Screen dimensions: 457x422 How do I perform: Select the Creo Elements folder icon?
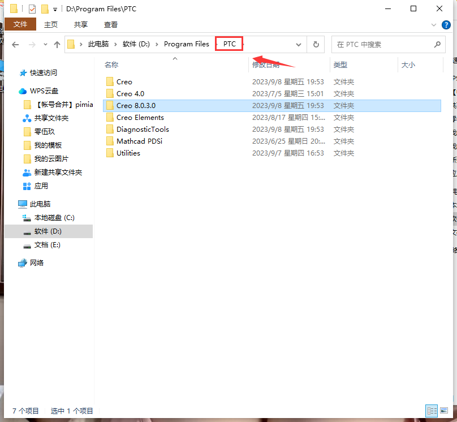pyautogui.click(x=110, y=118)
